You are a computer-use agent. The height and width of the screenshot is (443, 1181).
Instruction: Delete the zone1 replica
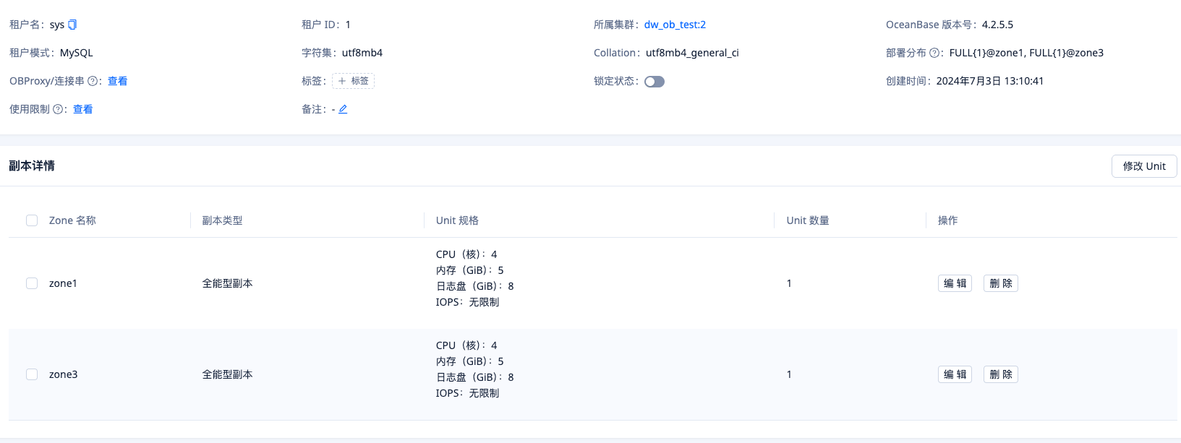(1000, 283)
